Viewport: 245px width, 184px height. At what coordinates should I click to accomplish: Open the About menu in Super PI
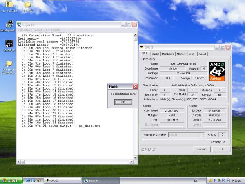tap(42, 30)
